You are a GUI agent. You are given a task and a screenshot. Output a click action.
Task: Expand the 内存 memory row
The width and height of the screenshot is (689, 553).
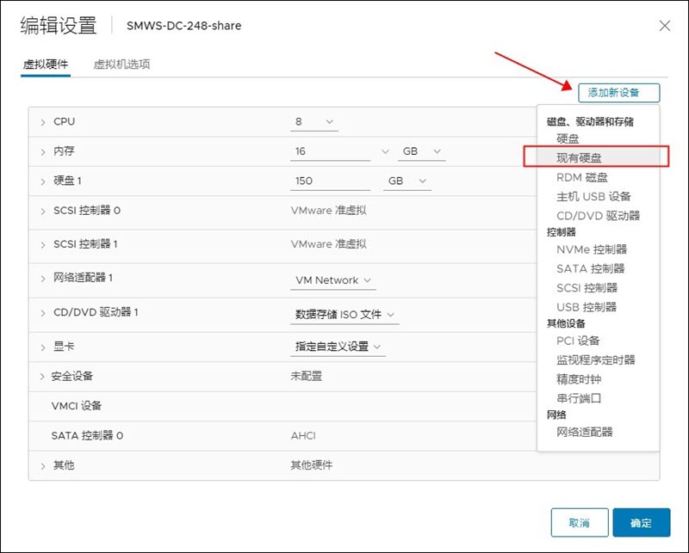(42, 151)
